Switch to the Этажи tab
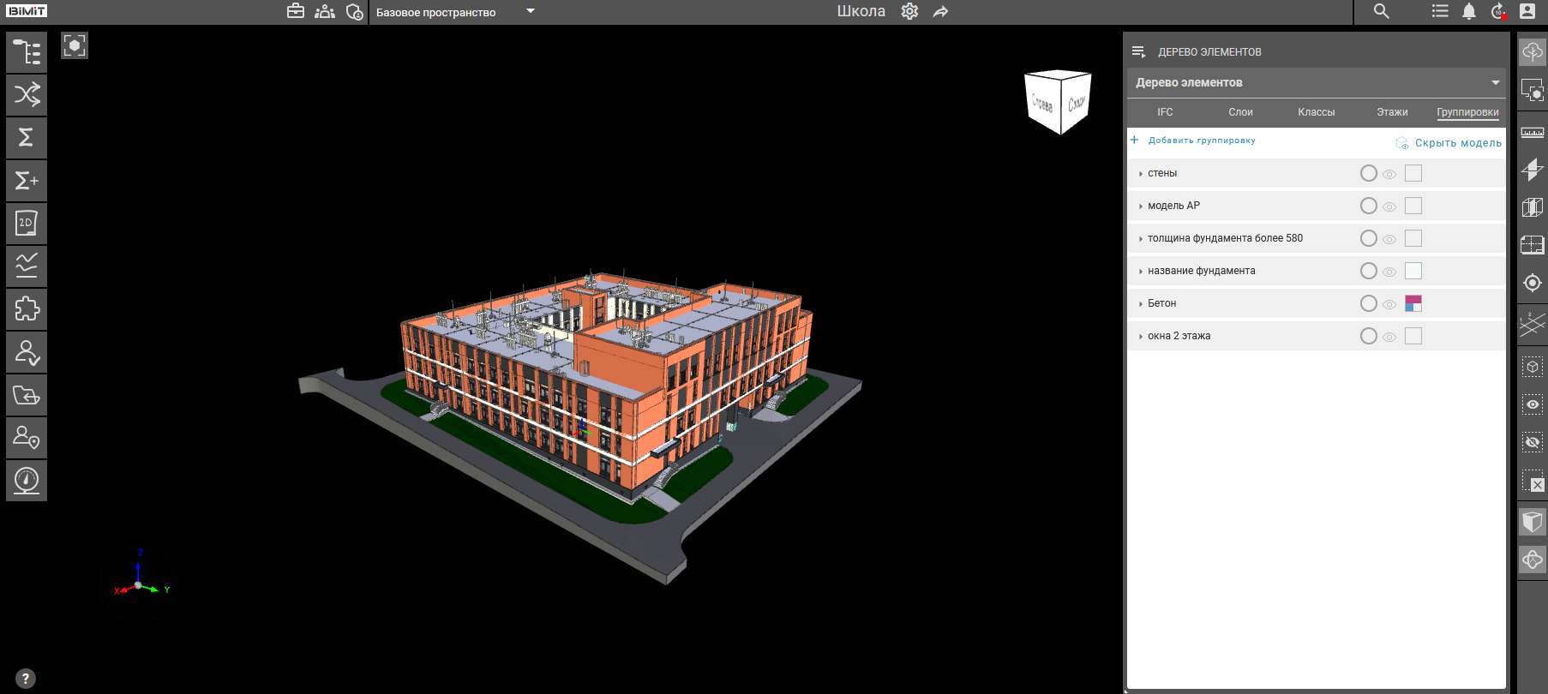1548x694 pixels. (1392, 112)
